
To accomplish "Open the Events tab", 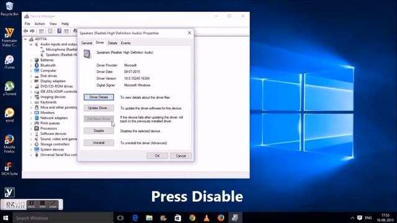I will [x=125, y=43].
